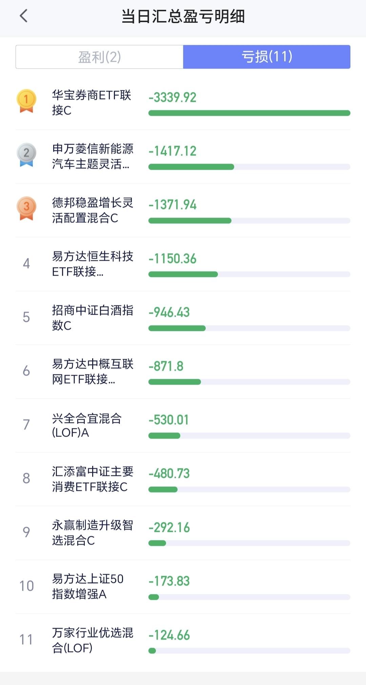The height and width of the screenshot is (685, 366).
Task: Tap the back arrow icon
Action: tap(23, 16)
